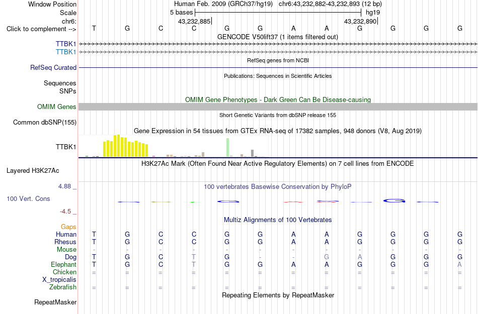
Task: Click the chr6: row label
Action: [x=69, y=21]
